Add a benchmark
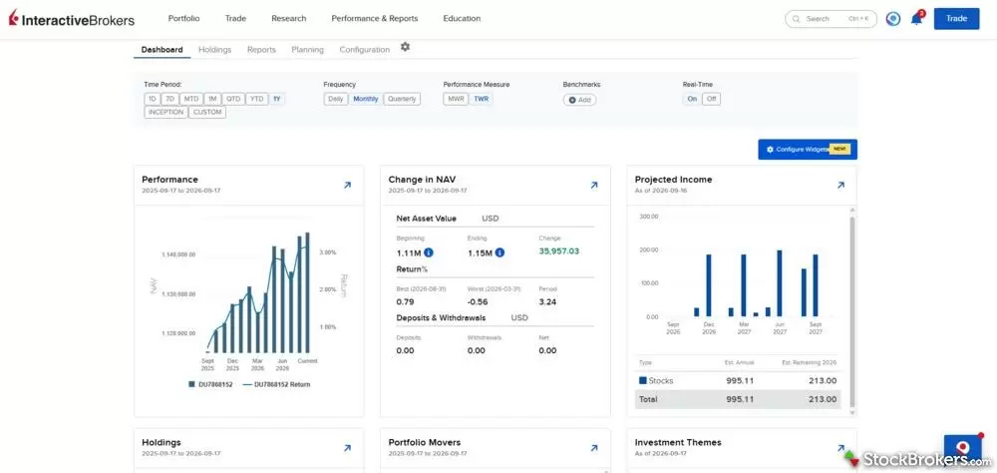 [x=579, y=100]
